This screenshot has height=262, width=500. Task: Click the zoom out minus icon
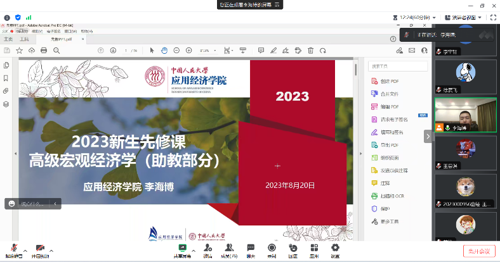(176, 50)
